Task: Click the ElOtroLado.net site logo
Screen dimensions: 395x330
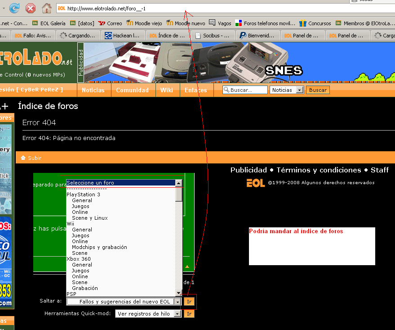Action: (x=36, y=59)
